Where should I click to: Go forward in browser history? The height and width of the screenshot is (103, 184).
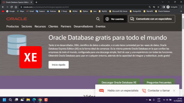[7, 7]
